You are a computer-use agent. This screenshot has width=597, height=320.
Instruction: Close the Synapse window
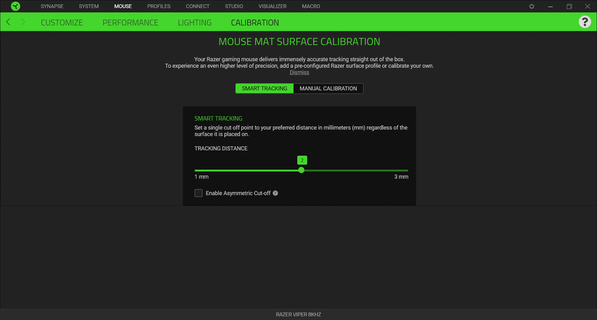pos(588,7)
